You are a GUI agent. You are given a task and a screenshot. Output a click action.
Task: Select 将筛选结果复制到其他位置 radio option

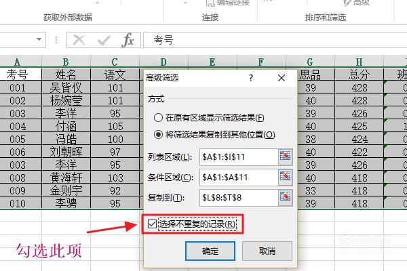coord(158,134)
